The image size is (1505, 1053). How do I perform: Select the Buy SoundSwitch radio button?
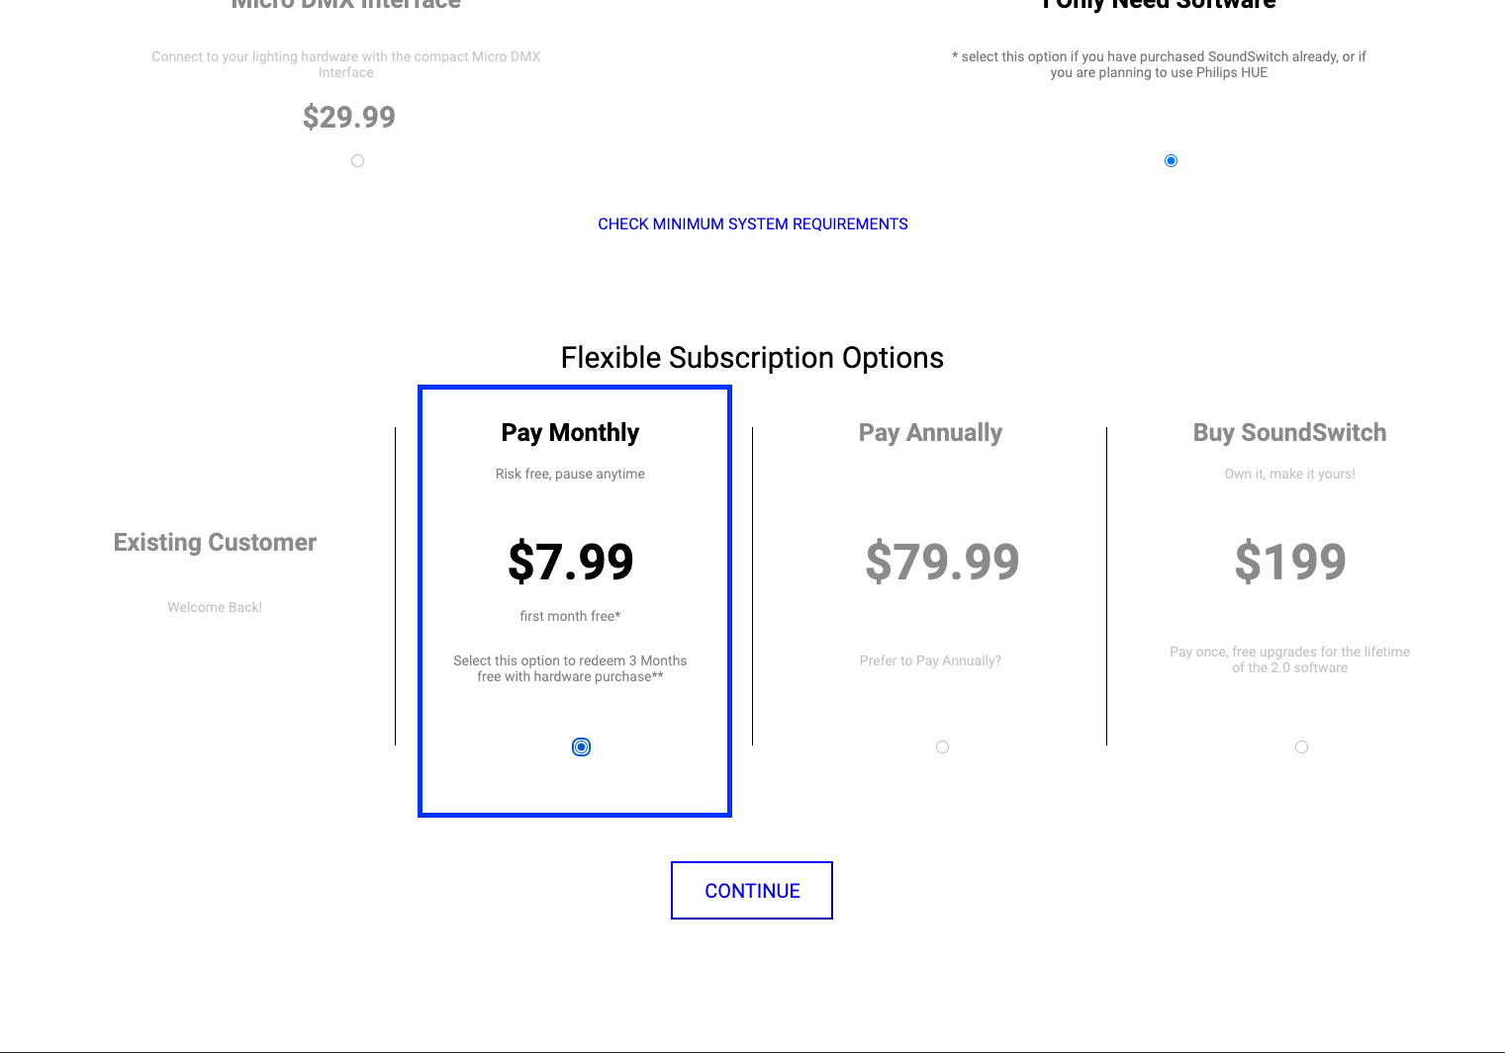(x=1301, y=746)
